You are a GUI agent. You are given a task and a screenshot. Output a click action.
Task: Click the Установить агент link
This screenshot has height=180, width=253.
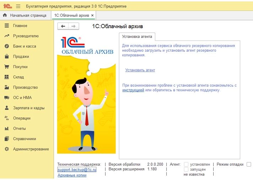[x=140, y=70]
